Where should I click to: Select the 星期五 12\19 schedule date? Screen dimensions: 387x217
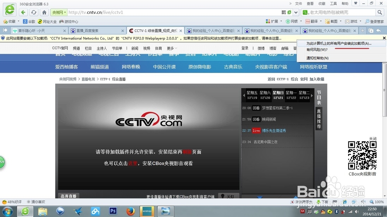click(x=252, y=95)
